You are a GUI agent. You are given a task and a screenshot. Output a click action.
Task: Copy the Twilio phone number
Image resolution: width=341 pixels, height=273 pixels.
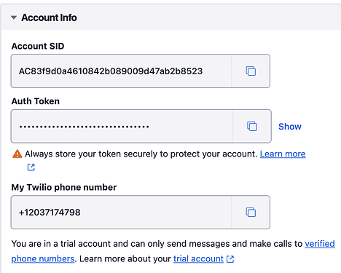coord(251,212)
